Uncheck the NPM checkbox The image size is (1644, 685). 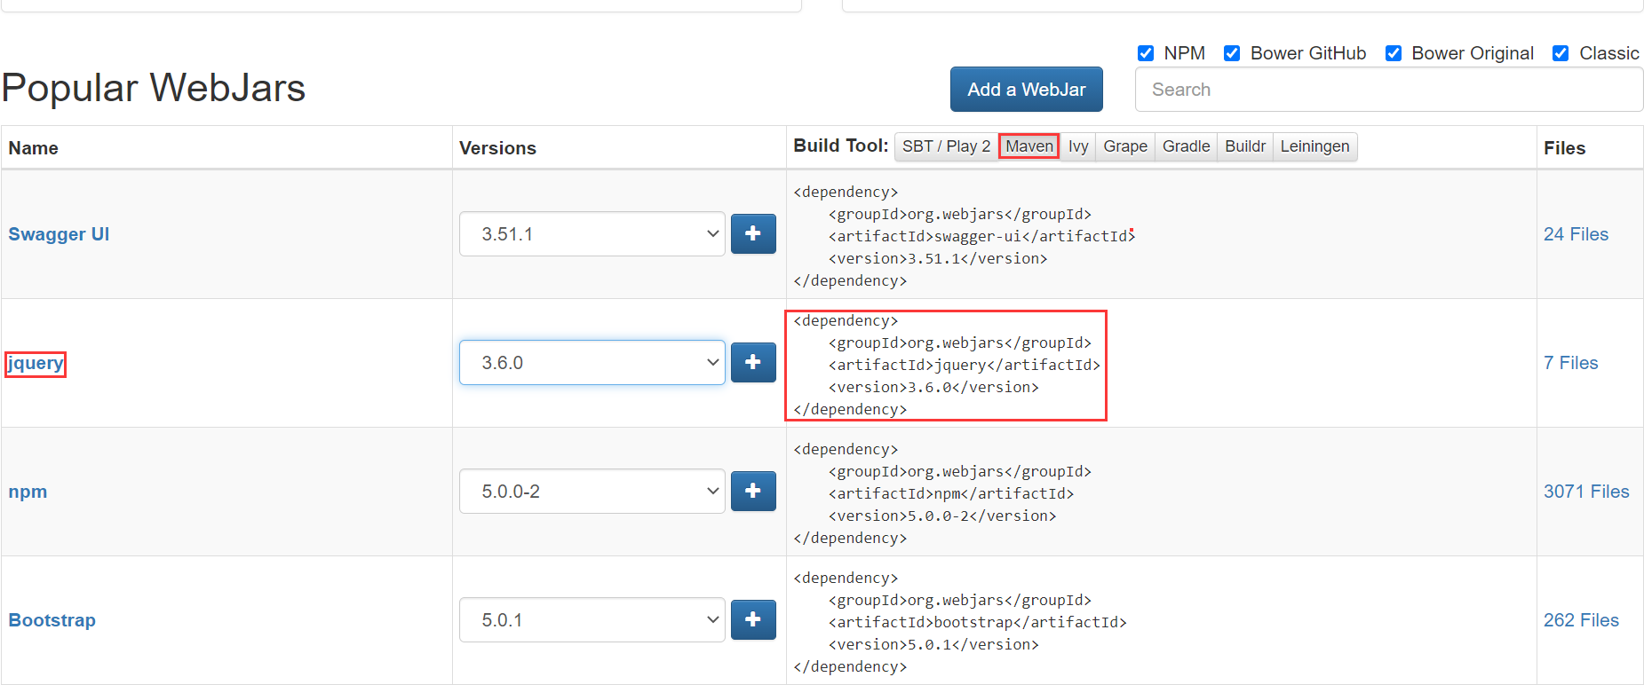tap(1146, 53)
